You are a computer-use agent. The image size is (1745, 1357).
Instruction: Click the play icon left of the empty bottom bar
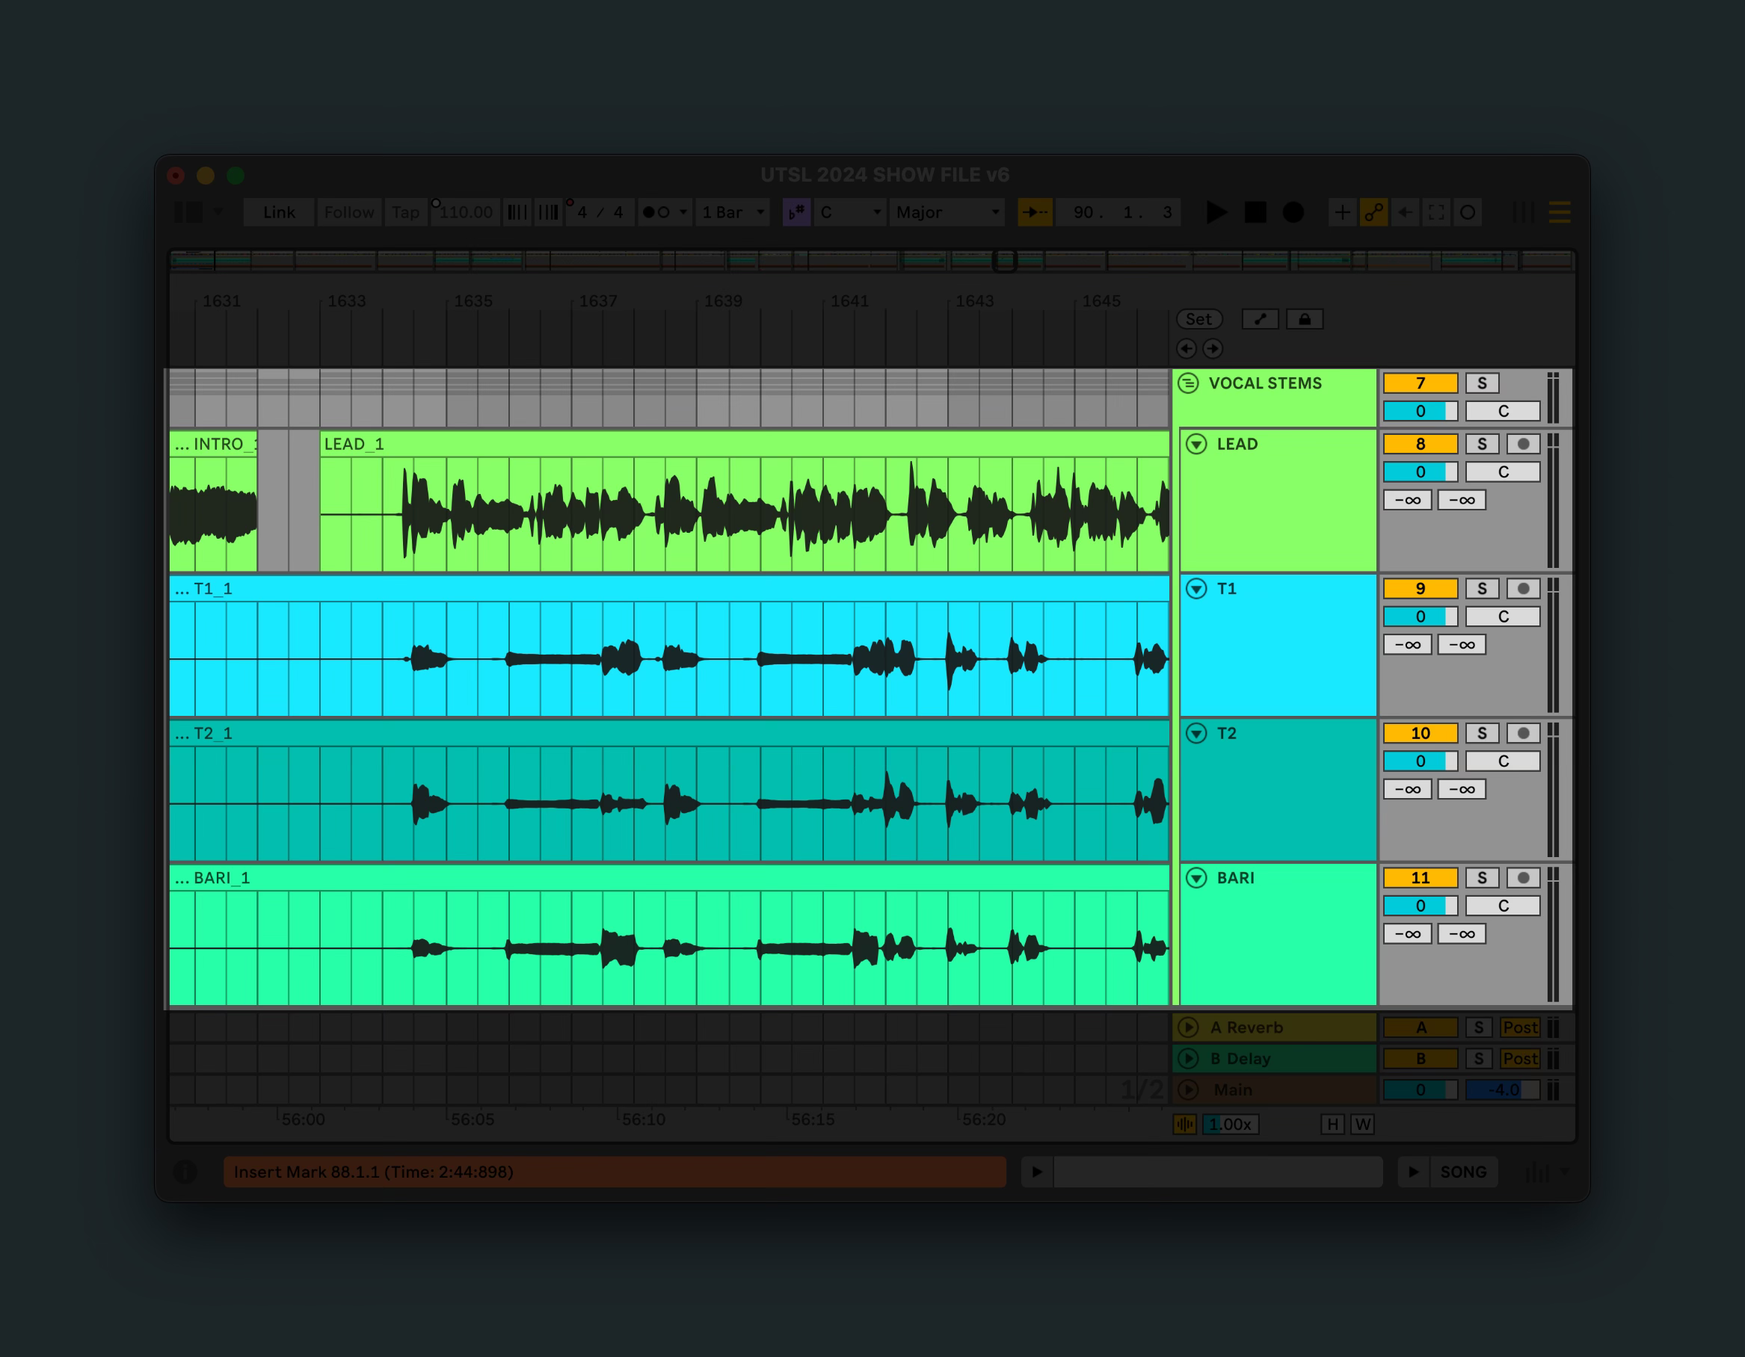(1037, 1172)
